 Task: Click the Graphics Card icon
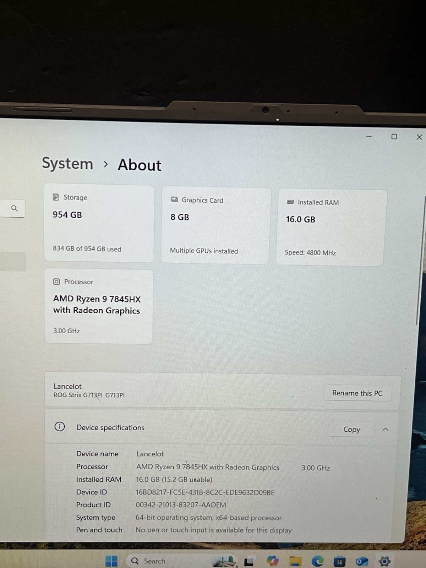click(x=174, y=200)
